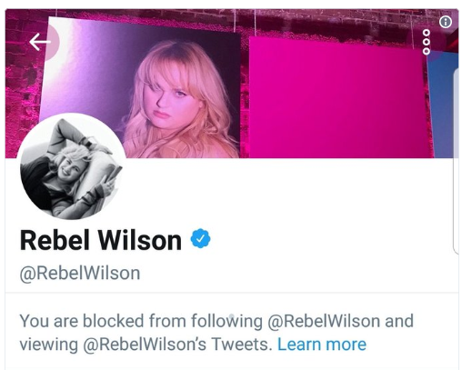Tap the solid pink panel in banner

338,98
